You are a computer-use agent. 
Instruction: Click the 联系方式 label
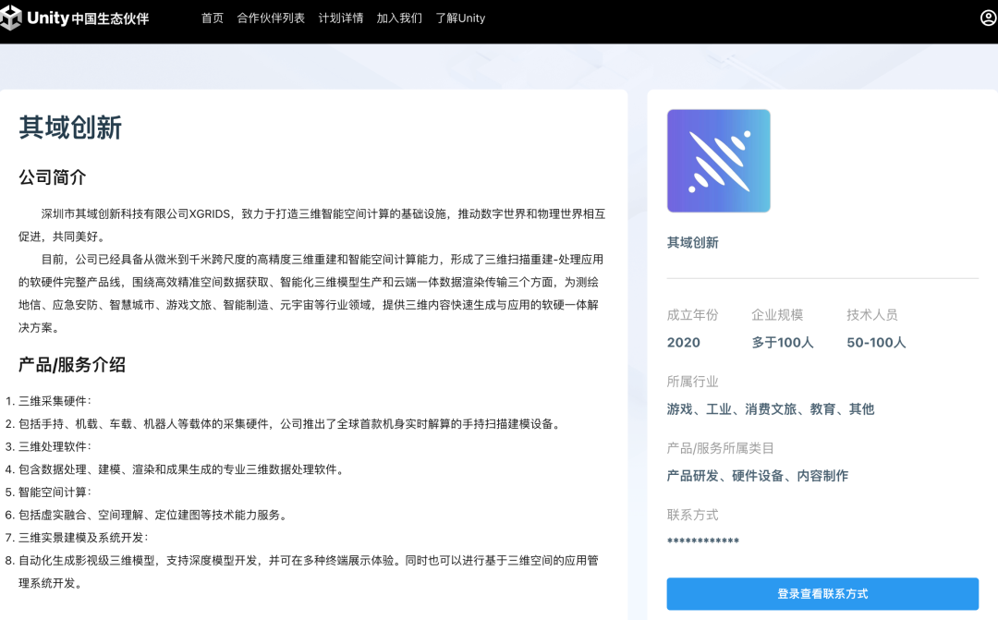pyautogui.click(x=692, y=515)
